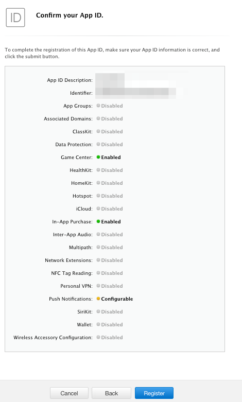Image resolution: width=242 pixels, height=402 pixels.
Task: Click the Disabled text next to Personal VPN
Action: tap(112, 286)
